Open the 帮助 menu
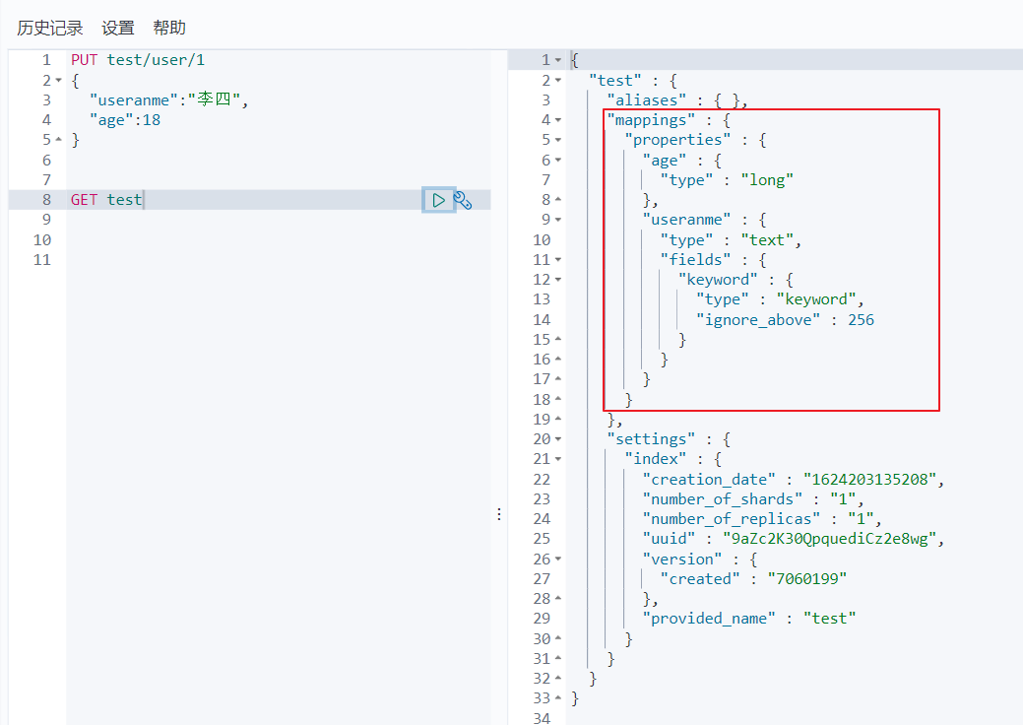This screenshot has height=725, width=1023. (x=169, y=28)
